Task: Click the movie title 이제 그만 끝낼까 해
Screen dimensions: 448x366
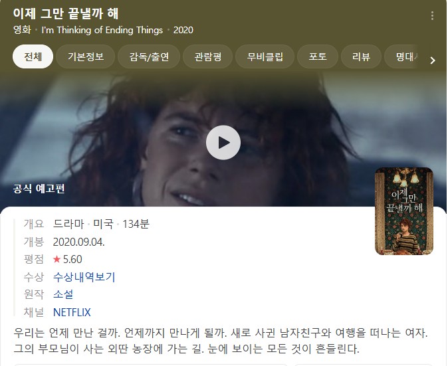Action: click(x=66, y=14)
